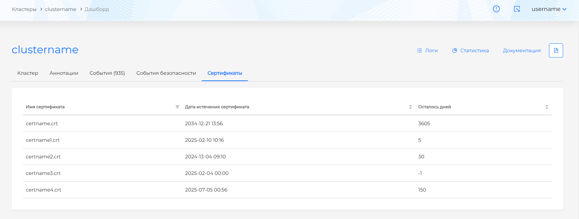The image size is (579, 219).
Task: Open Логи from the top-right toolbar
Action: pos(427,50)
